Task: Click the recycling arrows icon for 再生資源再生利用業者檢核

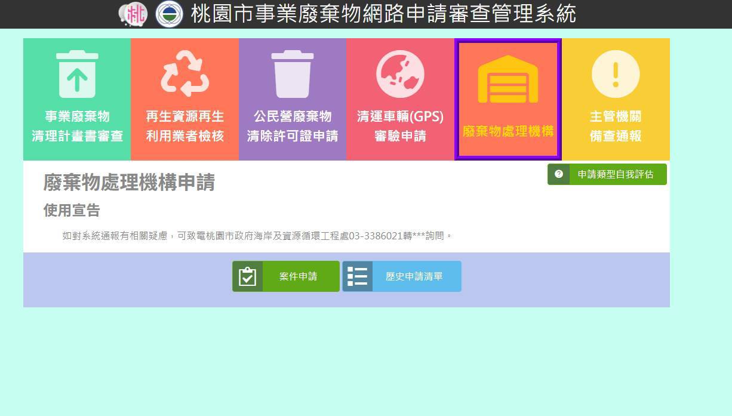Action: (x=184, y=73)
